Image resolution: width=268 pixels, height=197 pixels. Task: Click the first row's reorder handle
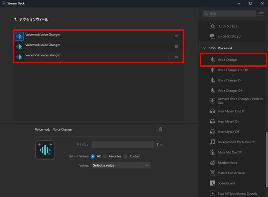click(x=176, y=36)
